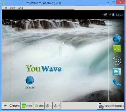Open the green Messaging app icon
The height and width of the screenshot is (111, 126).
pos(117,49)
